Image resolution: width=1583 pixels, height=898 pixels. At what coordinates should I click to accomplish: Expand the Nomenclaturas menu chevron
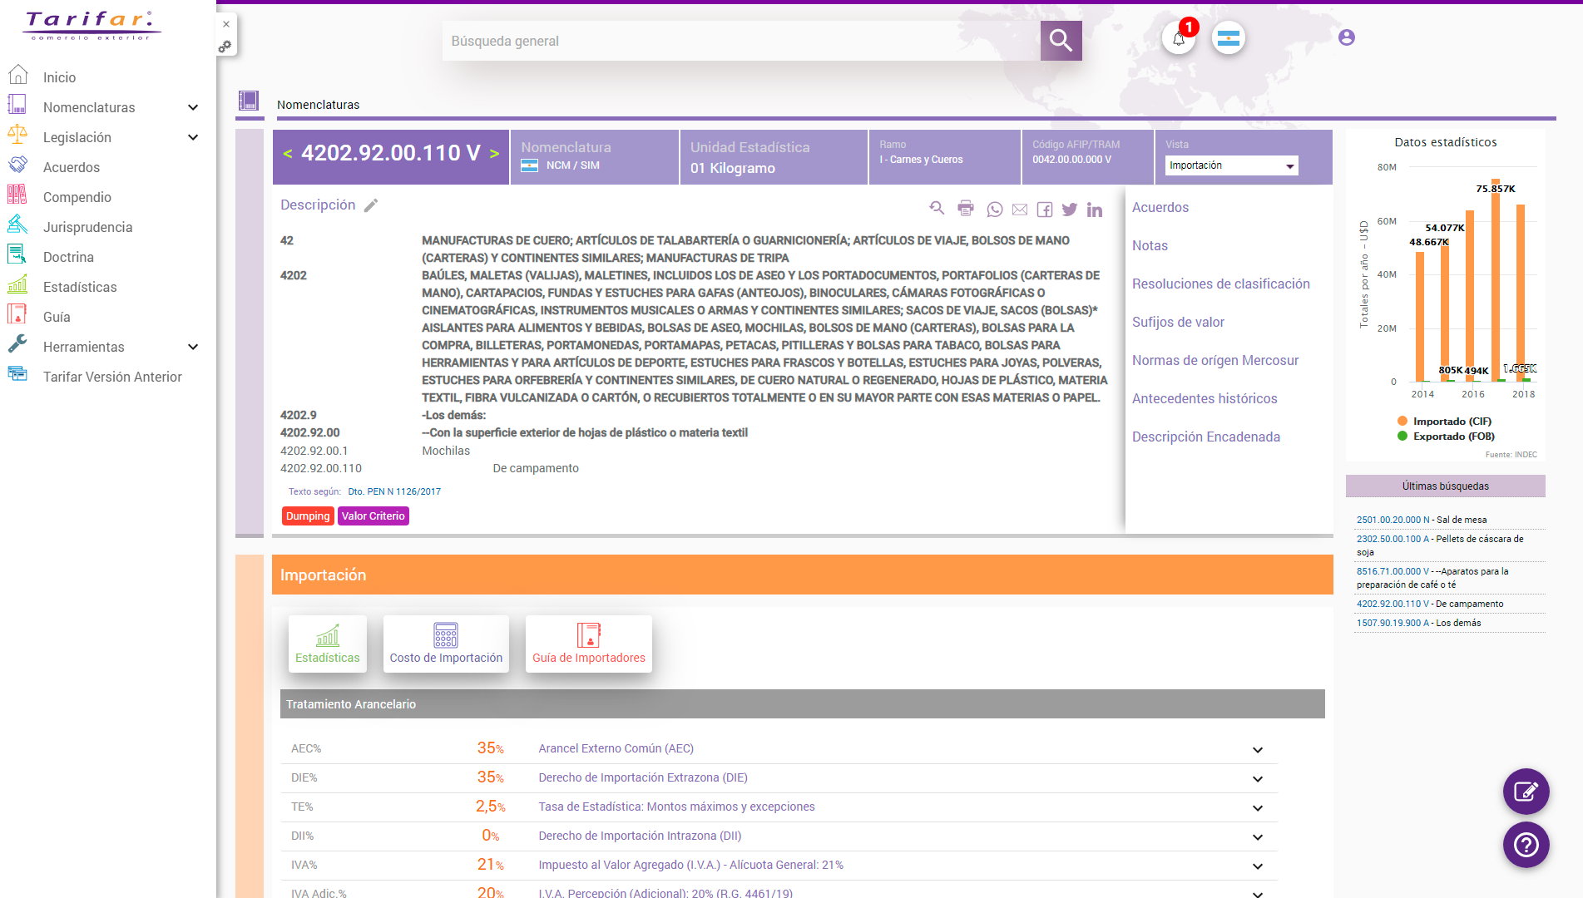(x=193, y=107)
